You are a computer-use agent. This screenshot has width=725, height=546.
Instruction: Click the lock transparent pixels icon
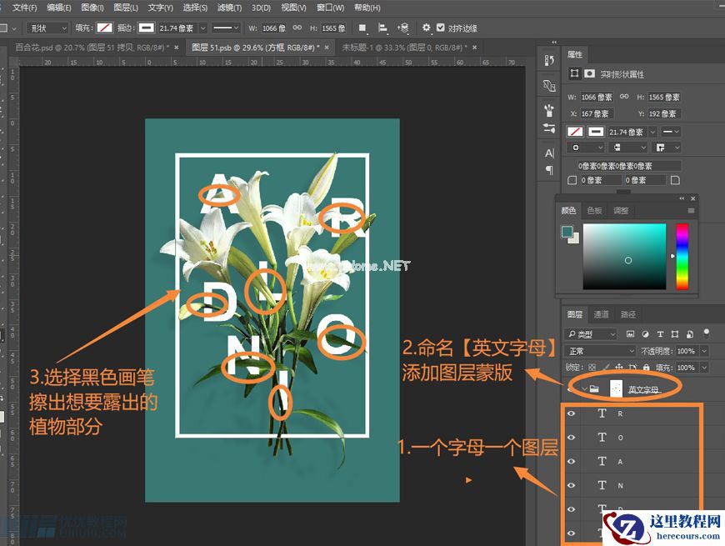[592, 366]
